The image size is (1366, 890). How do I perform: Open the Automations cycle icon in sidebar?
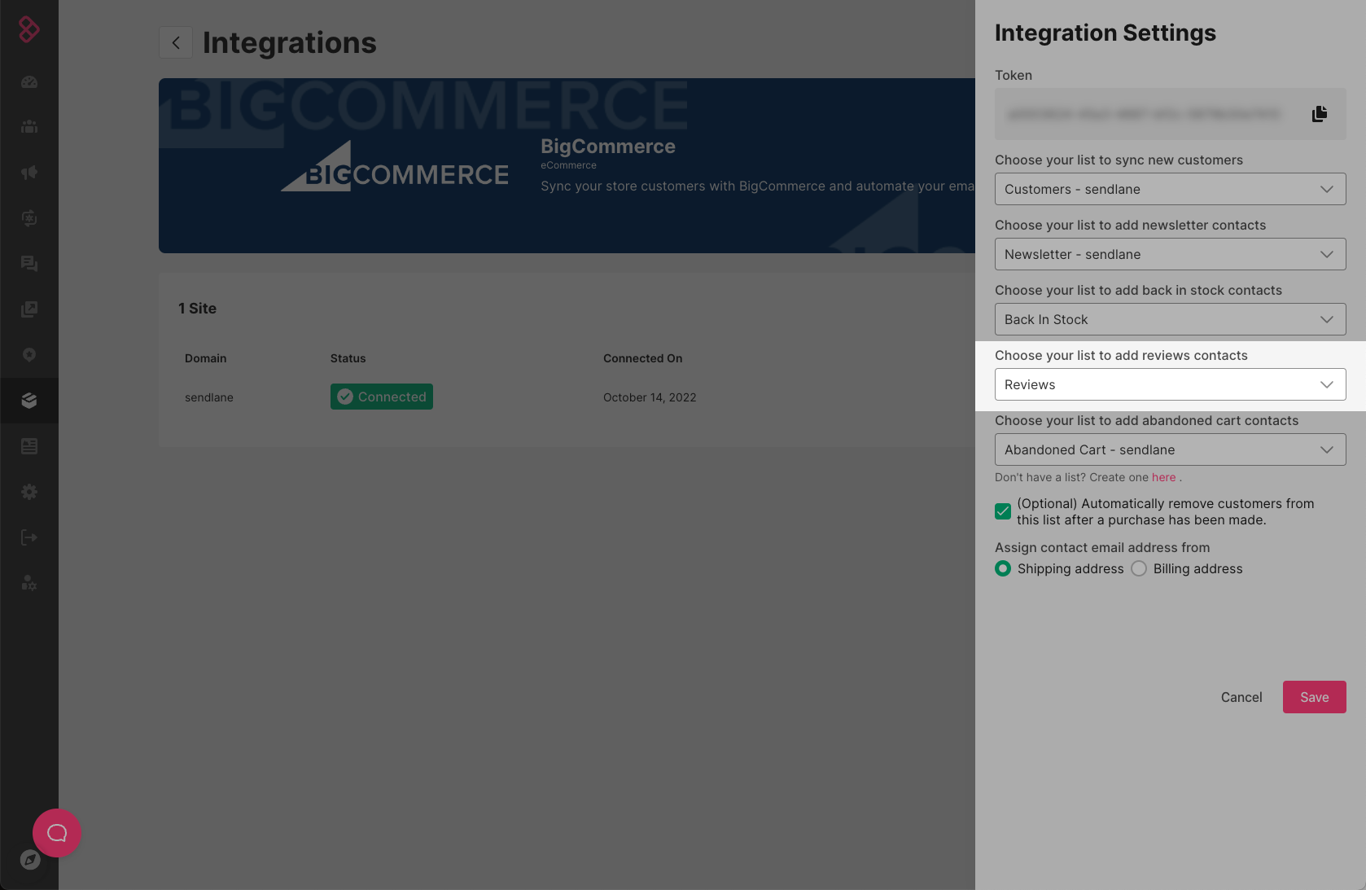click(x=29, y=218)
